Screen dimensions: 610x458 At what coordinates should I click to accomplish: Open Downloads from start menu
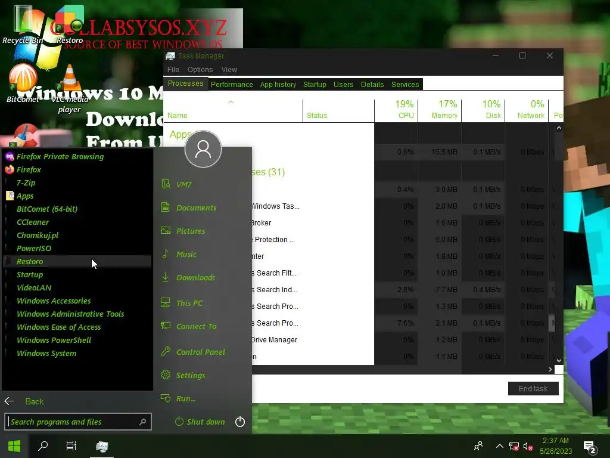pyautogui.click(x=188, y=278)
